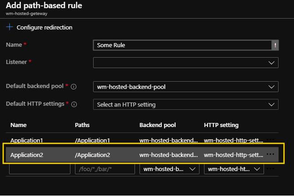Click HTTP setting cell in Application1 row
This screenshot has width=294, height=196.
(234, 140)
